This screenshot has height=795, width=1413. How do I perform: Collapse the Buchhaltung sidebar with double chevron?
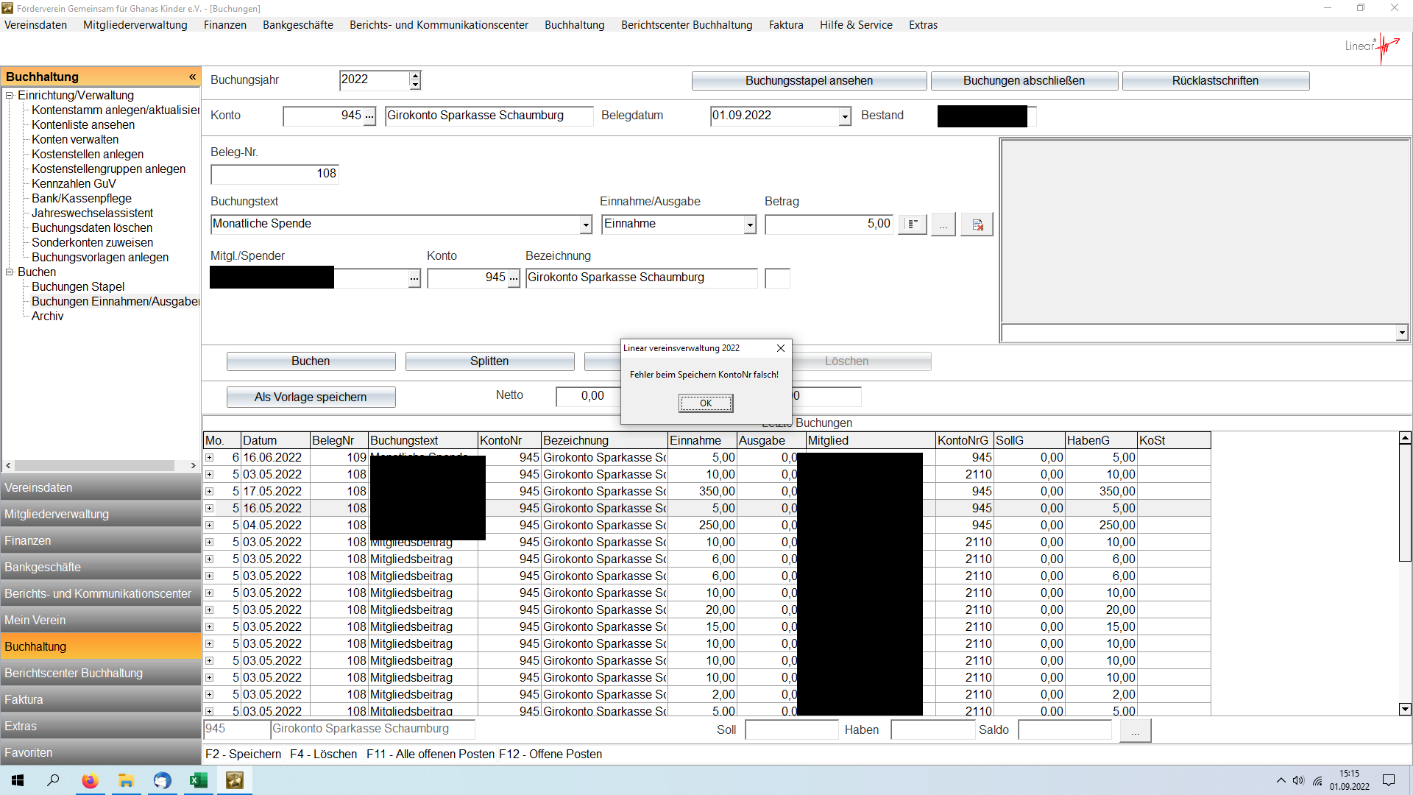coord(192,77)
